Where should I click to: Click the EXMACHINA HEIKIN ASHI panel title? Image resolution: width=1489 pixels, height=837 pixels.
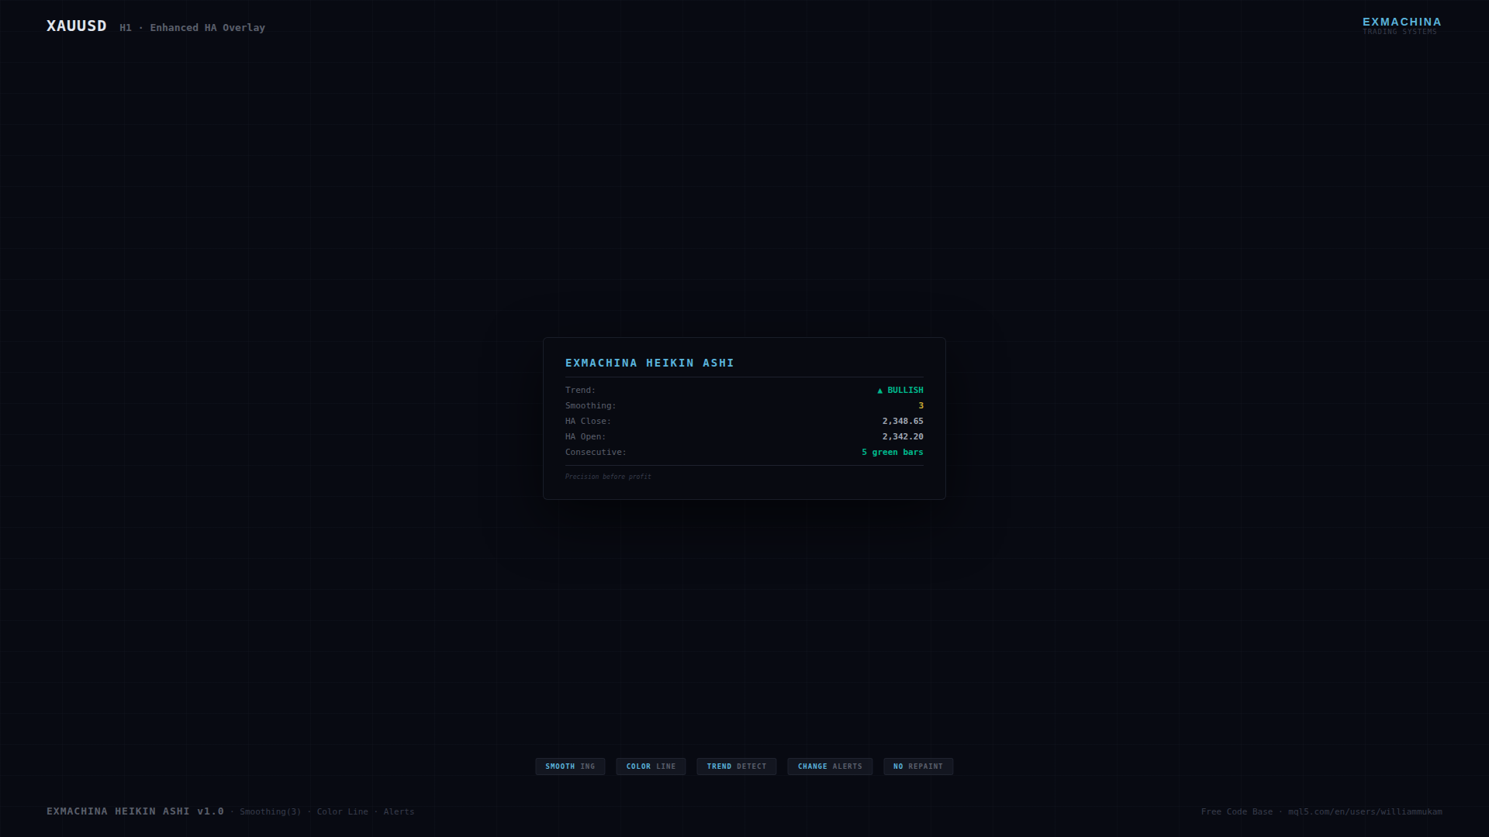tap(650, 363)
